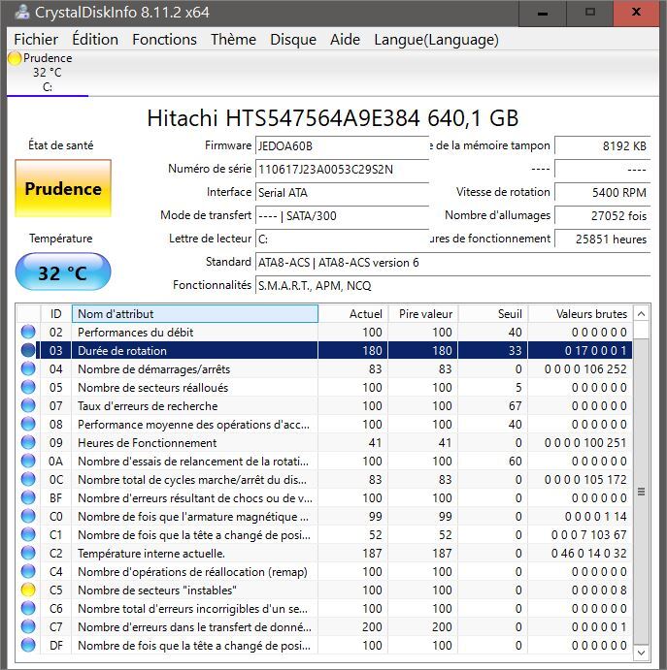Select the C: drive tab at top

47,73
